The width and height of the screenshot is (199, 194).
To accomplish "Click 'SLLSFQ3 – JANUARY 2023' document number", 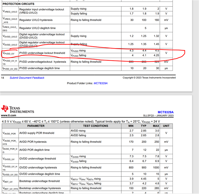I will [158, 116].
